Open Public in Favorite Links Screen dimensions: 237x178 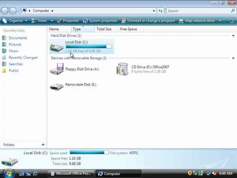[x=14, y=71]
